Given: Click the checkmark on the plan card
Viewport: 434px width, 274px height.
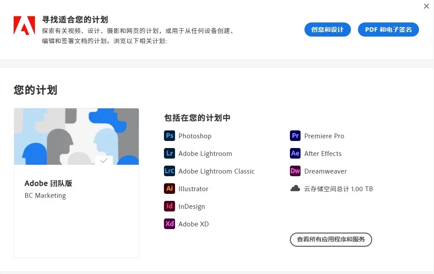Looking at the screenshot, I should click(x=104, y=160).
